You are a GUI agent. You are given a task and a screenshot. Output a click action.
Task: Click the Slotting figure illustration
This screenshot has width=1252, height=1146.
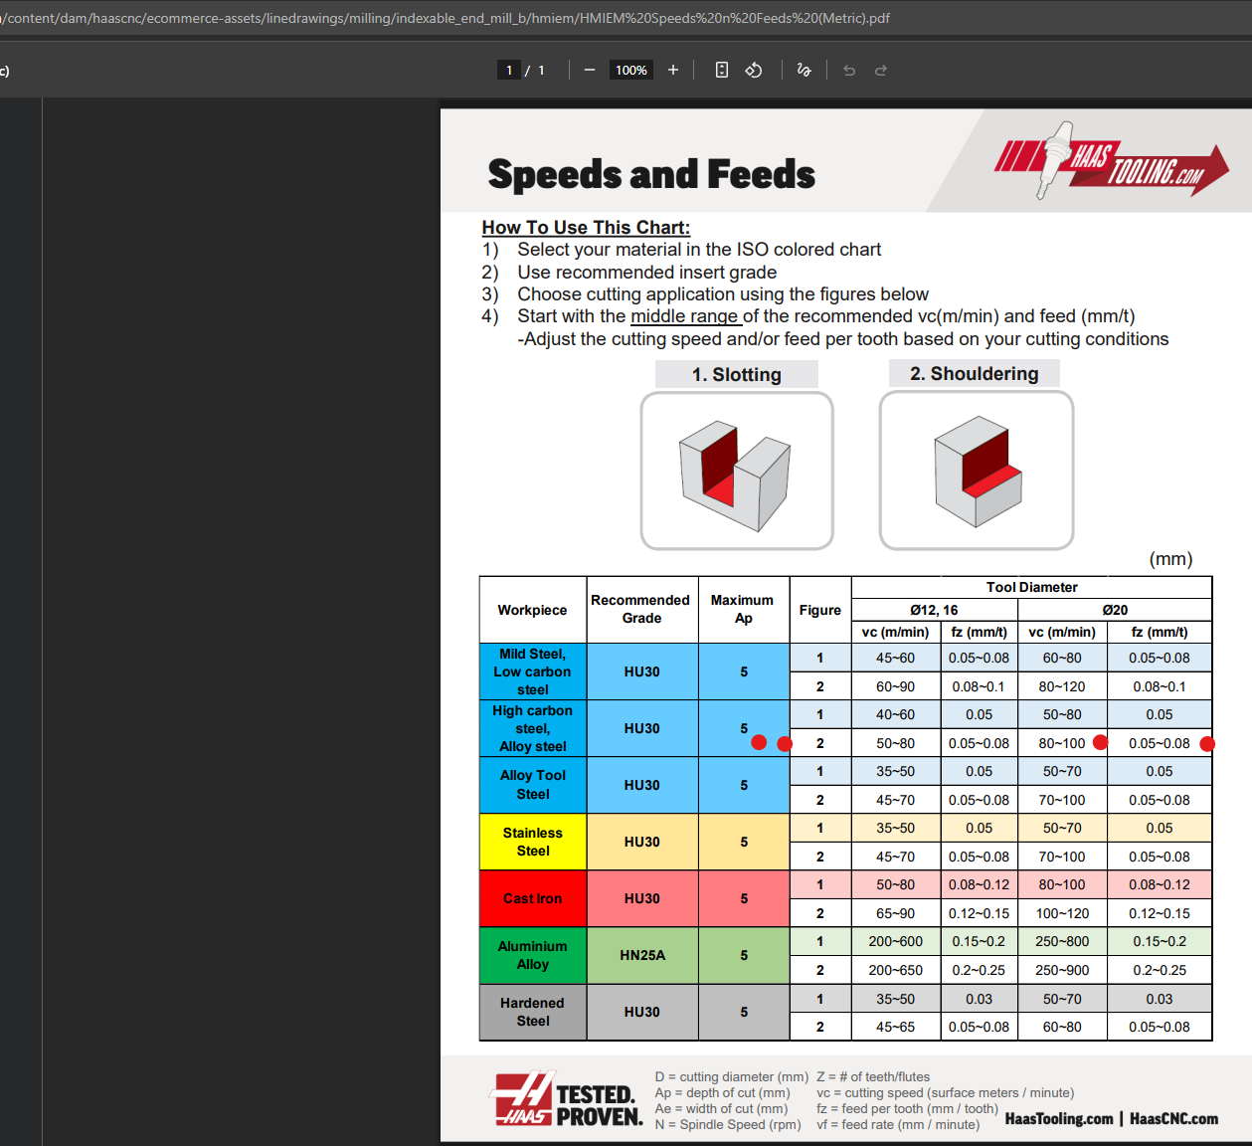pos(737,471)
